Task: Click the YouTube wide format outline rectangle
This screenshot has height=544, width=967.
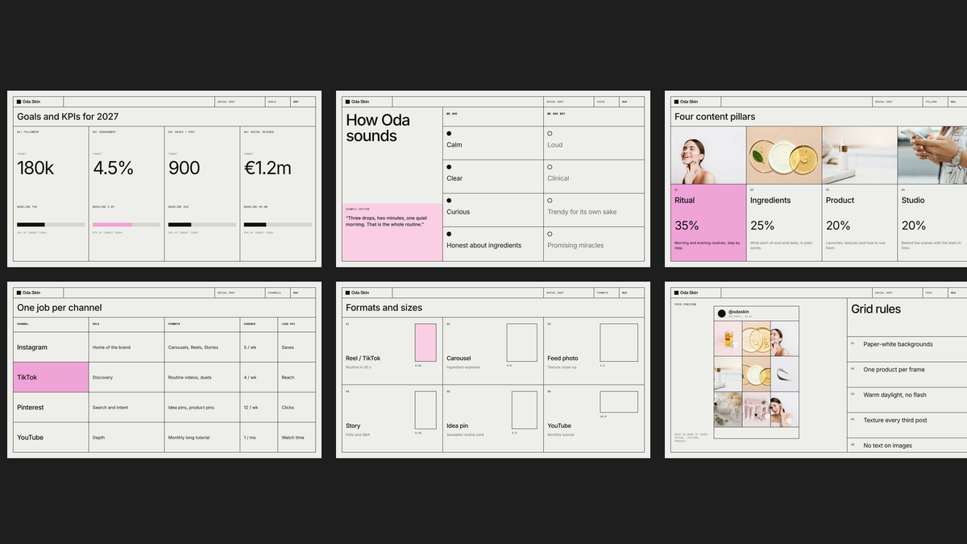Action: coord(619,402)
